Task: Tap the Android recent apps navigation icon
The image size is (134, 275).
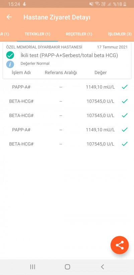Action: point(32,267)
